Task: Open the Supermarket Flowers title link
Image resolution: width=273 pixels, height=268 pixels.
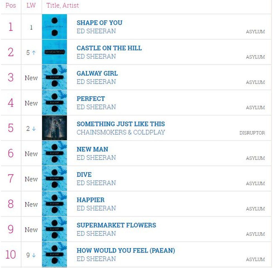Action: pos(116,225)
